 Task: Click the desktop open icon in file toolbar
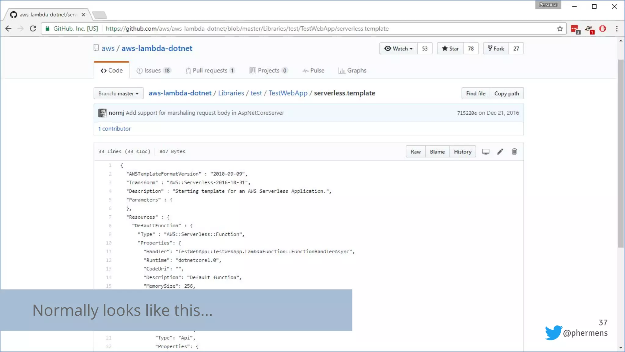click(x=486, y=152)
